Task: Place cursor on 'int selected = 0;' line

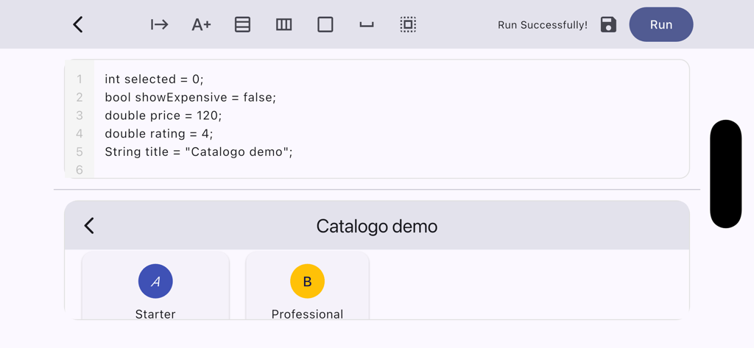Action: coord(155,79)
